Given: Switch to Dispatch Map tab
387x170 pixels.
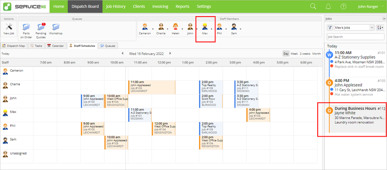Looking at the screenshot, I should point(14,46).
